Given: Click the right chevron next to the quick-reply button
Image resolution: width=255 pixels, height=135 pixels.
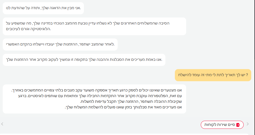Looking at the screenshot, I should click(x=248, y=124).
